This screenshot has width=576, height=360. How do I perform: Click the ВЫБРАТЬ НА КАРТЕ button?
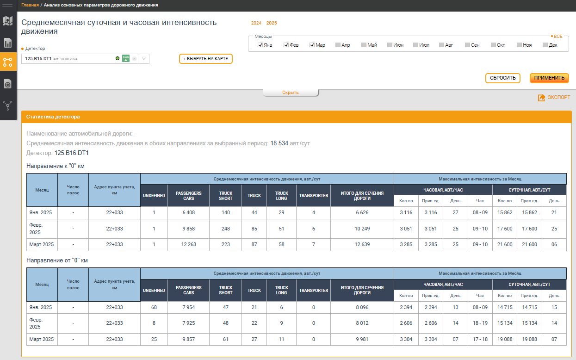click(205, 59)
